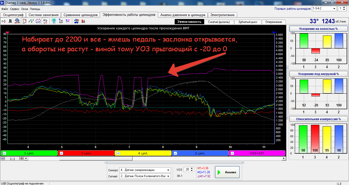
Task: Select the Эффективность работы цилиндров tab
Action: click(x=129, y=15)
